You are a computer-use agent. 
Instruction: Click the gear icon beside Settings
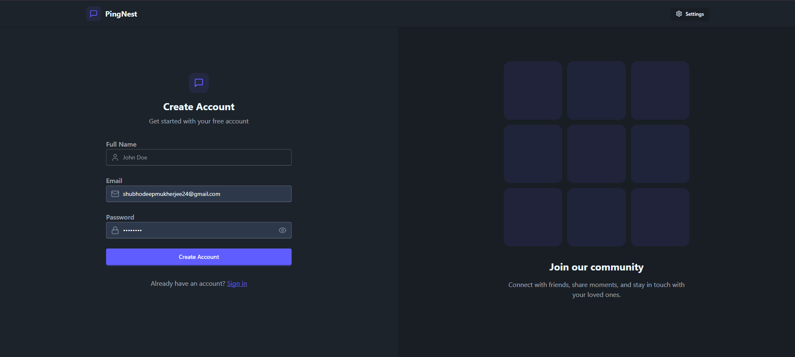[679, 14]
